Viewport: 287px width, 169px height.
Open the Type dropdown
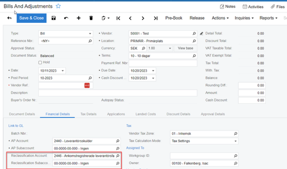(90, 34)
